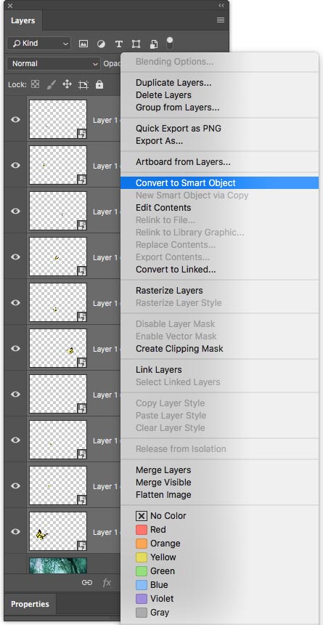Lock image pixels brush icon
Image resolution: width=323 pixels, height=625 pixels.
click(x=52, y=84)
